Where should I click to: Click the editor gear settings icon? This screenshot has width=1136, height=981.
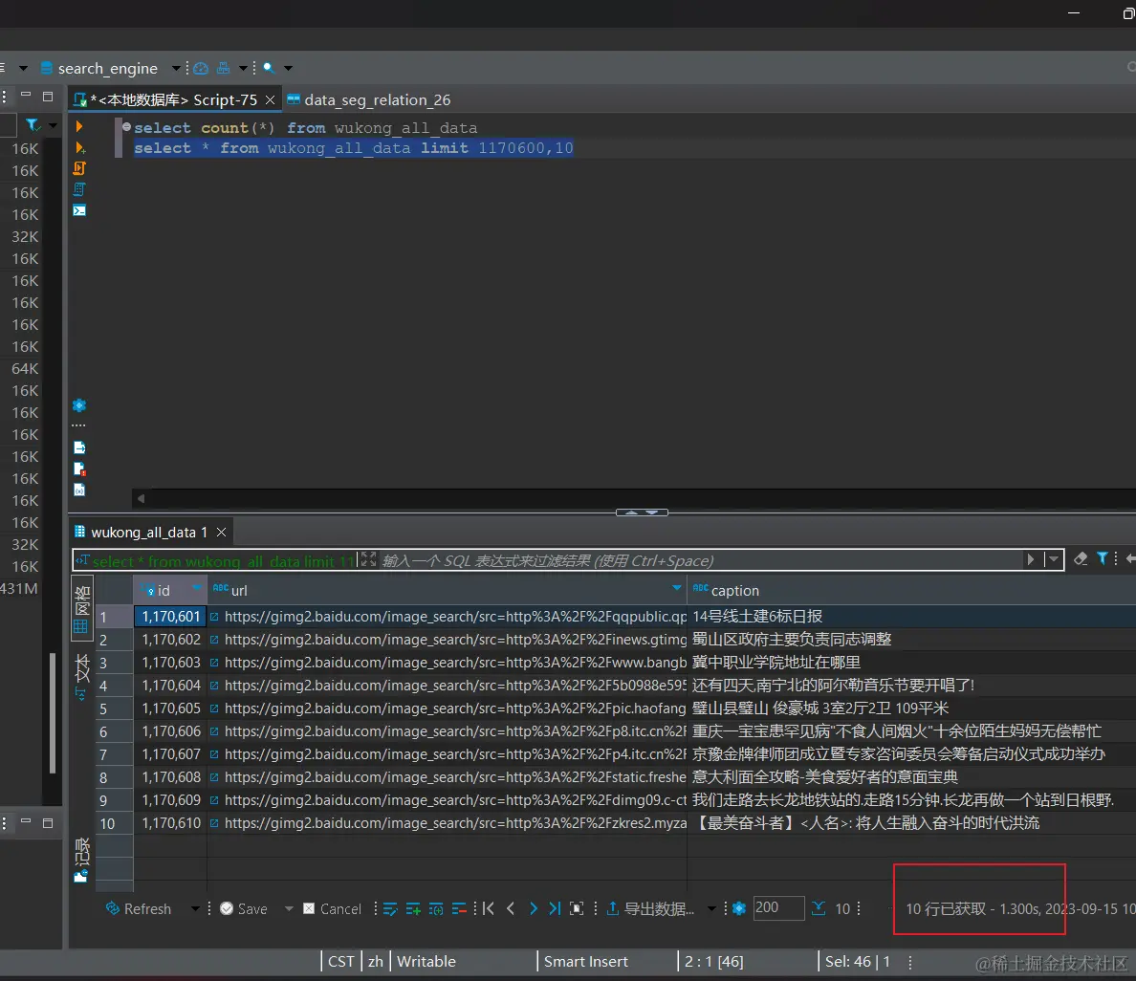tap(79, 405)
